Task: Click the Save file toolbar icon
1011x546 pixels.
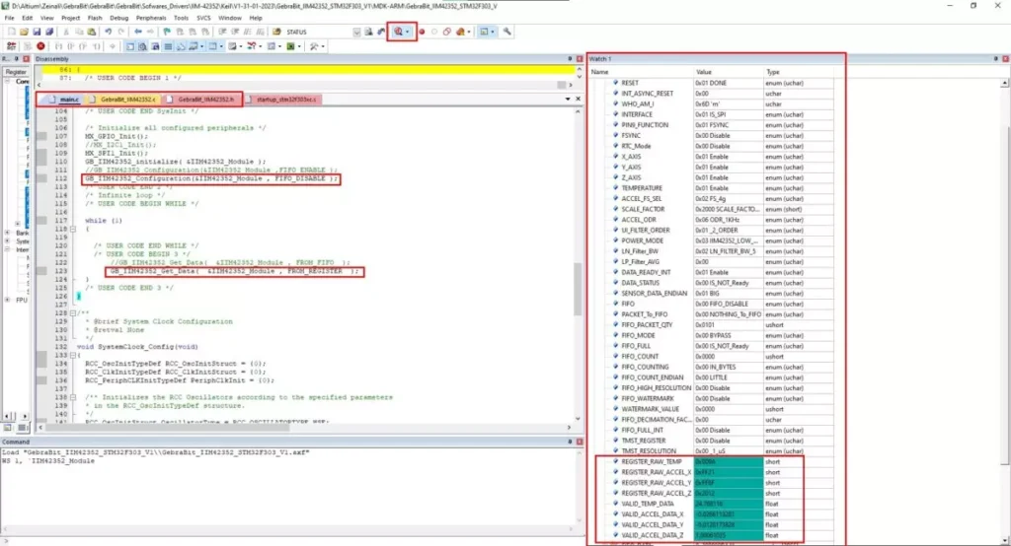Action: [x=37, y=32]
